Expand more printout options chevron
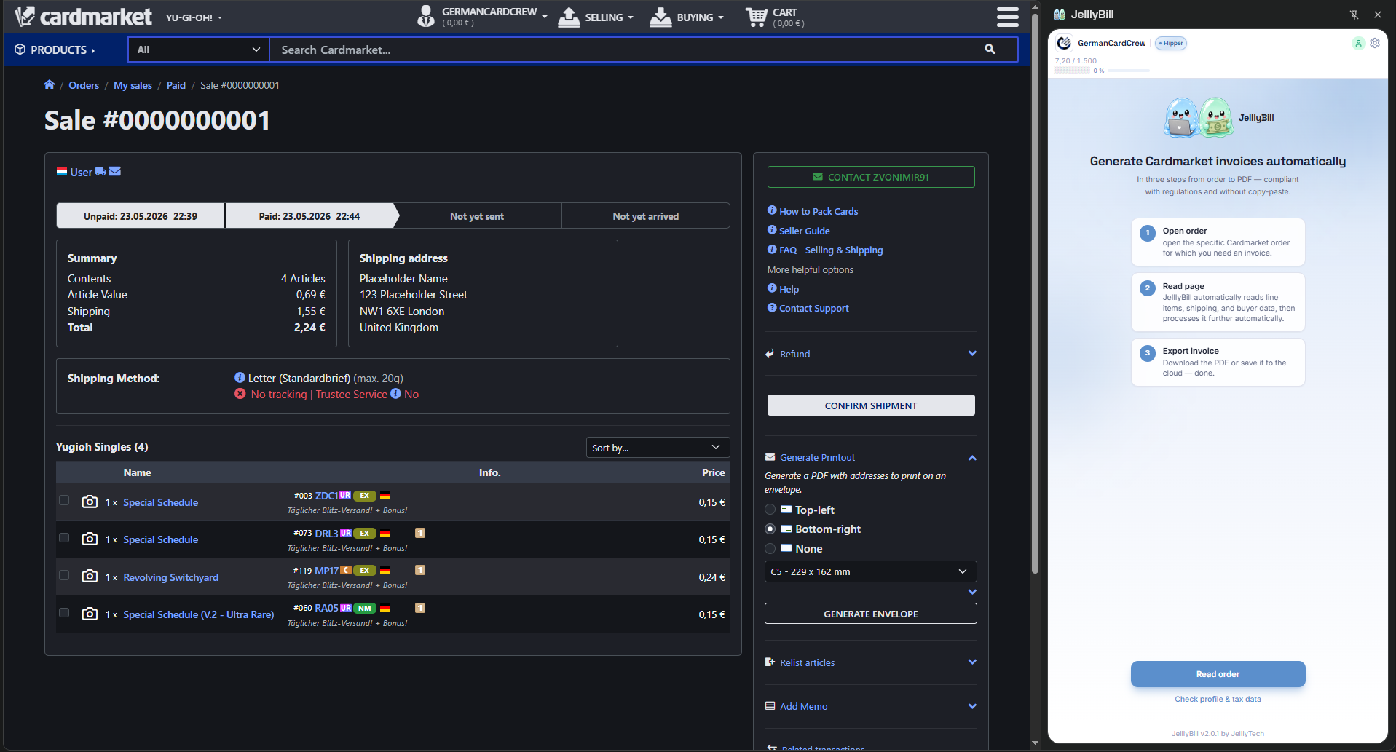Screen dimensions: 1396x752 coord(972,592)
